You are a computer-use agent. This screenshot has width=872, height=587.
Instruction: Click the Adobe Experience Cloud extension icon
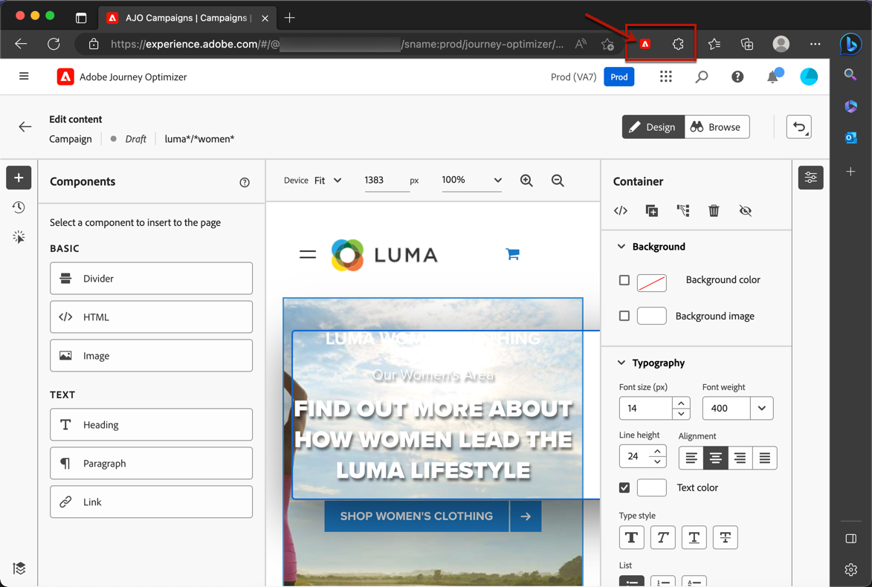[645, 44]
